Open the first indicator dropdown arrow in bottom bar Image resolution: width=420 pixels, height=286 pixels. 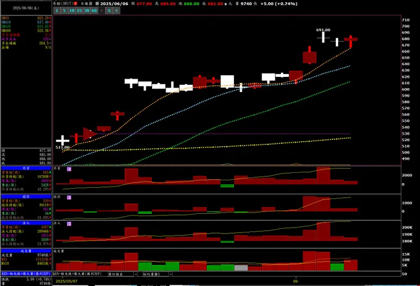click(x=136, y=274)
